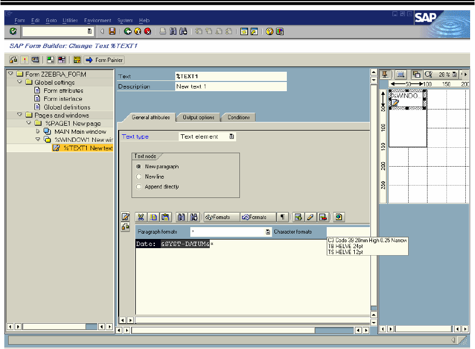475x349 pixels.
Task: Open the Goto menu
Action: pyautogui.click(x=51, y=20)
